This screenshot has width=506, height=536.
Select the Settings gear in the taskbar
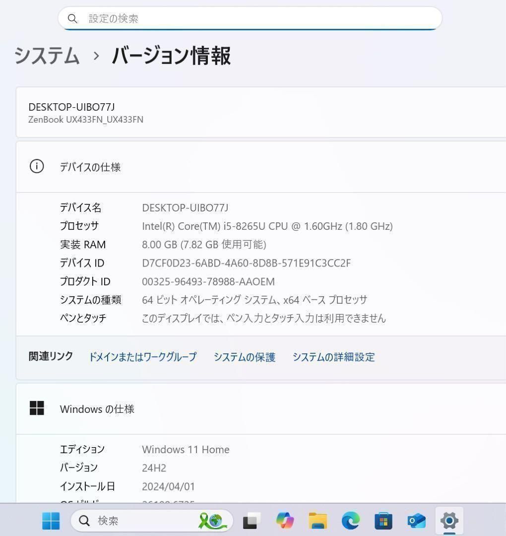pos(449,521)
